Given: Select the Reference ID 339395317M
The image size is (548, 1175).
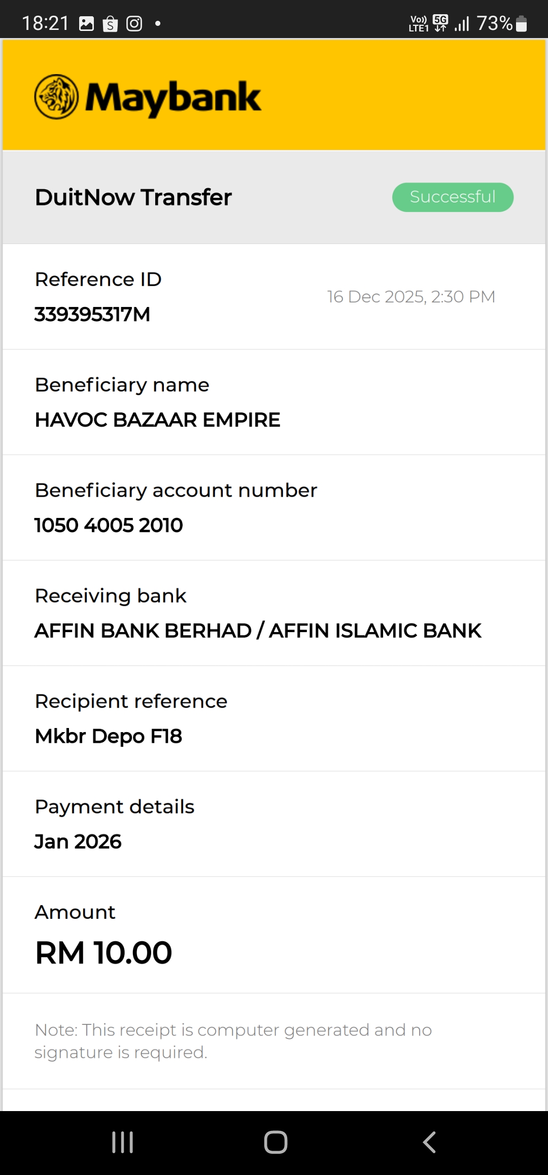Looking at the screenshot, I should pos(92,315).
